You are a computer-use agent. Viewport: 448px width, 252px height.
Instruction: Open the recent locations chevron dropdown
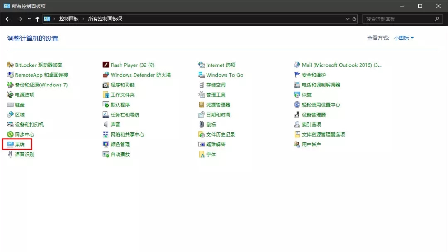[x=29, y=19]
